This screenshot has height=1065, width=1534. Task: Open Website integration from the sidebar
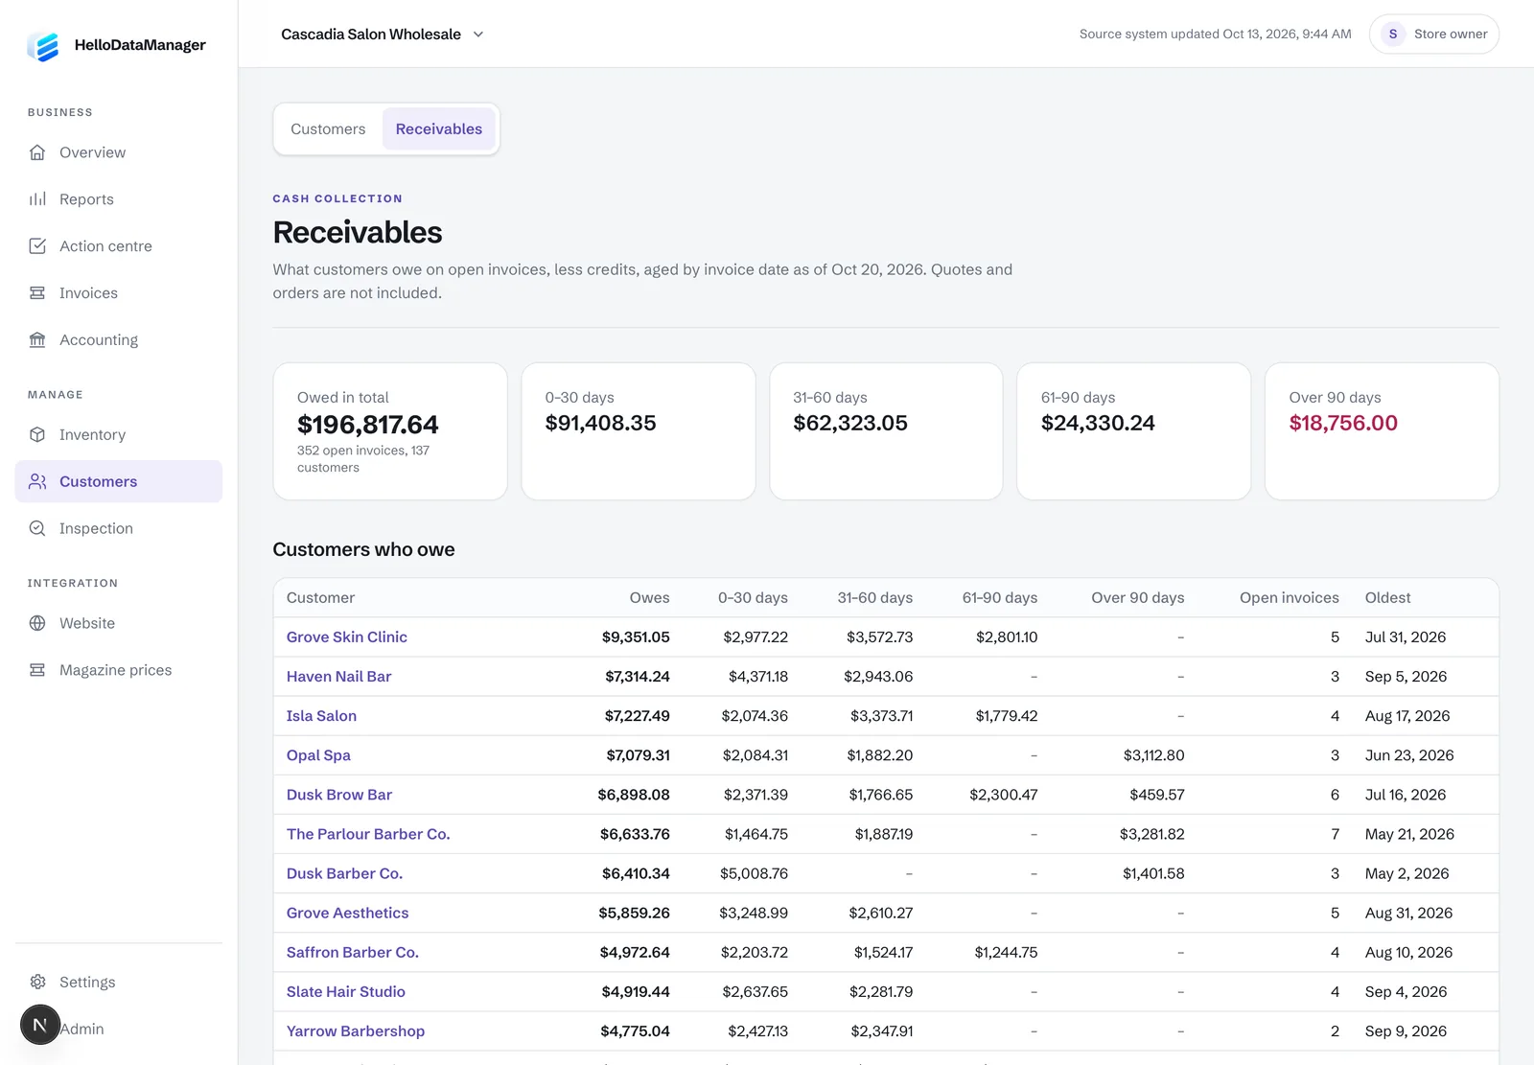(119, 624)
